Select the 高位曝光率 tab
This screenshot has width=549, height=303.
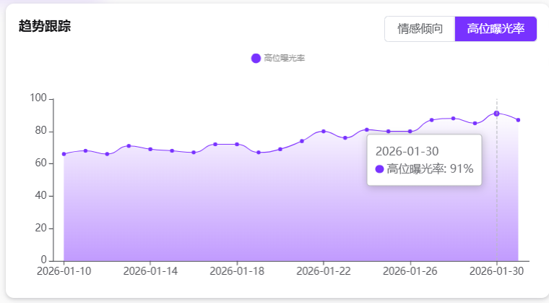[496, 29]
